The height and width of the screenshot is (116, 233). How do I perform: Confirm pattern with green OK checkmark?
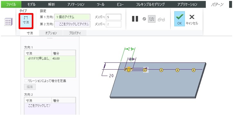pyautogui.click(x=179, y=19)
